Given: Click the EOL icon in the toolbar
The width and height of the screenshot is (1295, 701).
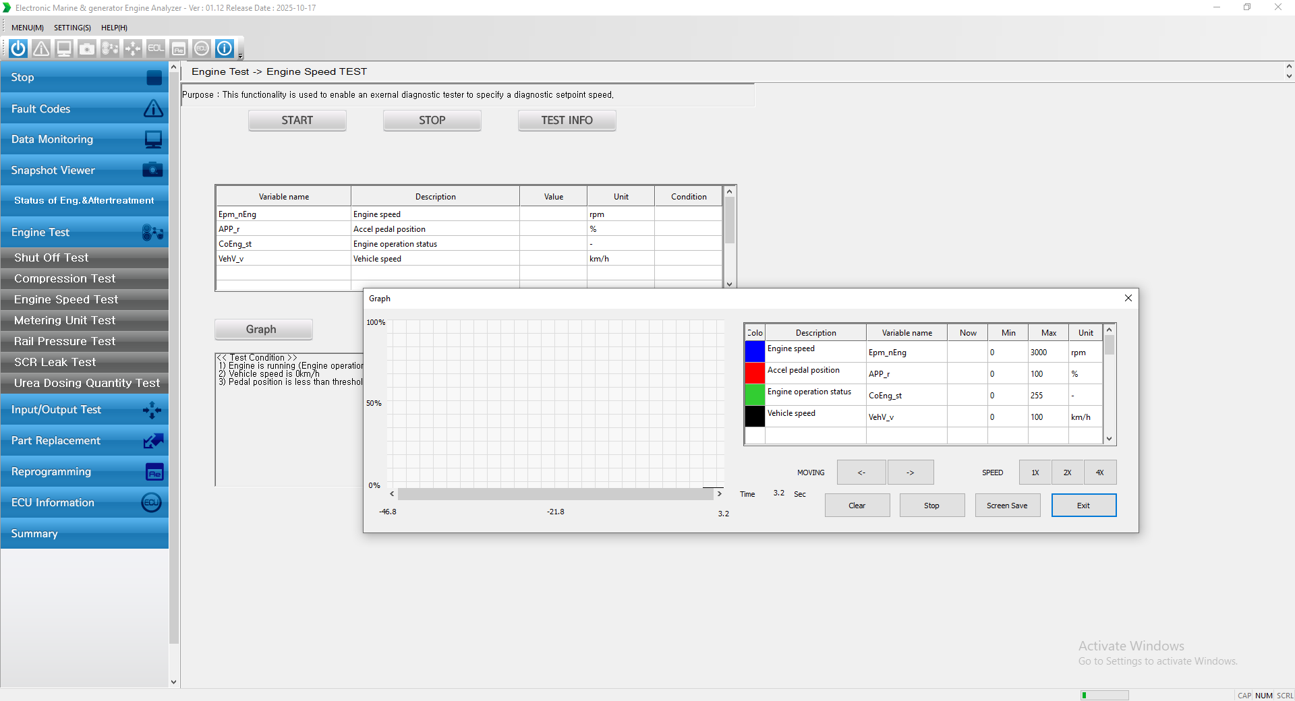Looking at the screenshot, I should click(156, 49).
